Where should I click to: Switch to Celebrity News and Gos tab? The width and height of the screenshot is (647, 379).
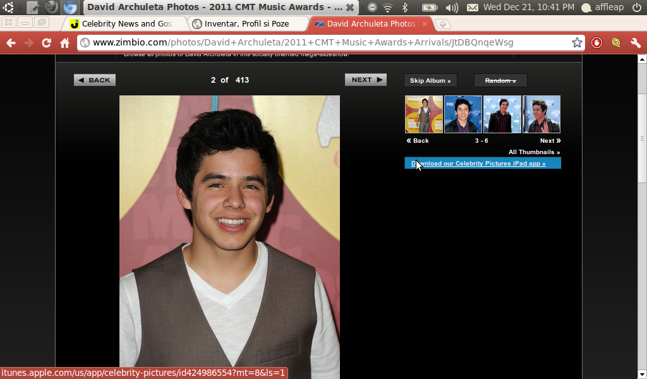click(123, 24)
